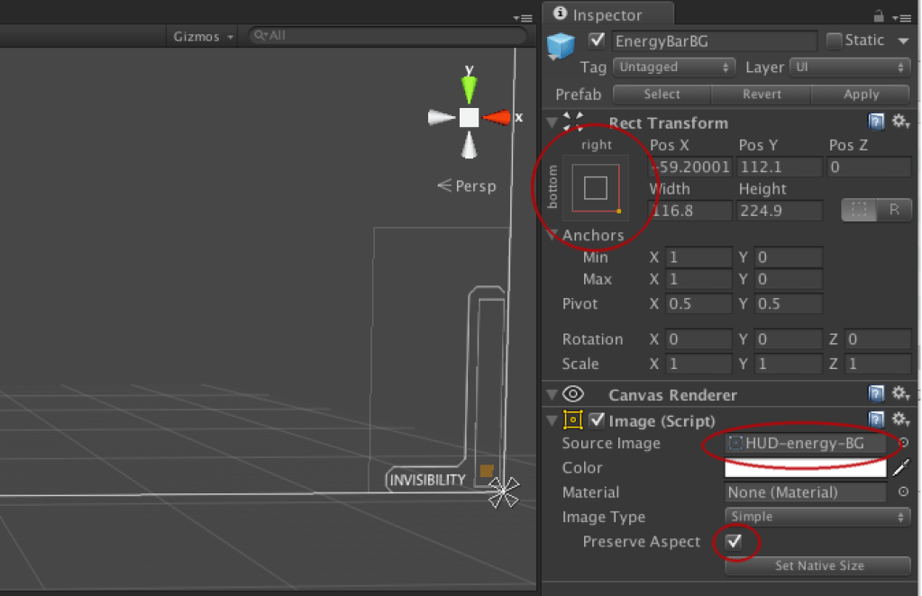Change the Image Type from Simple
The width and height of the screenshot is (922, 596).
point(816,517)
